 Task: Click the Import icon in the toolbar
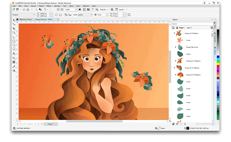(58, 10)
